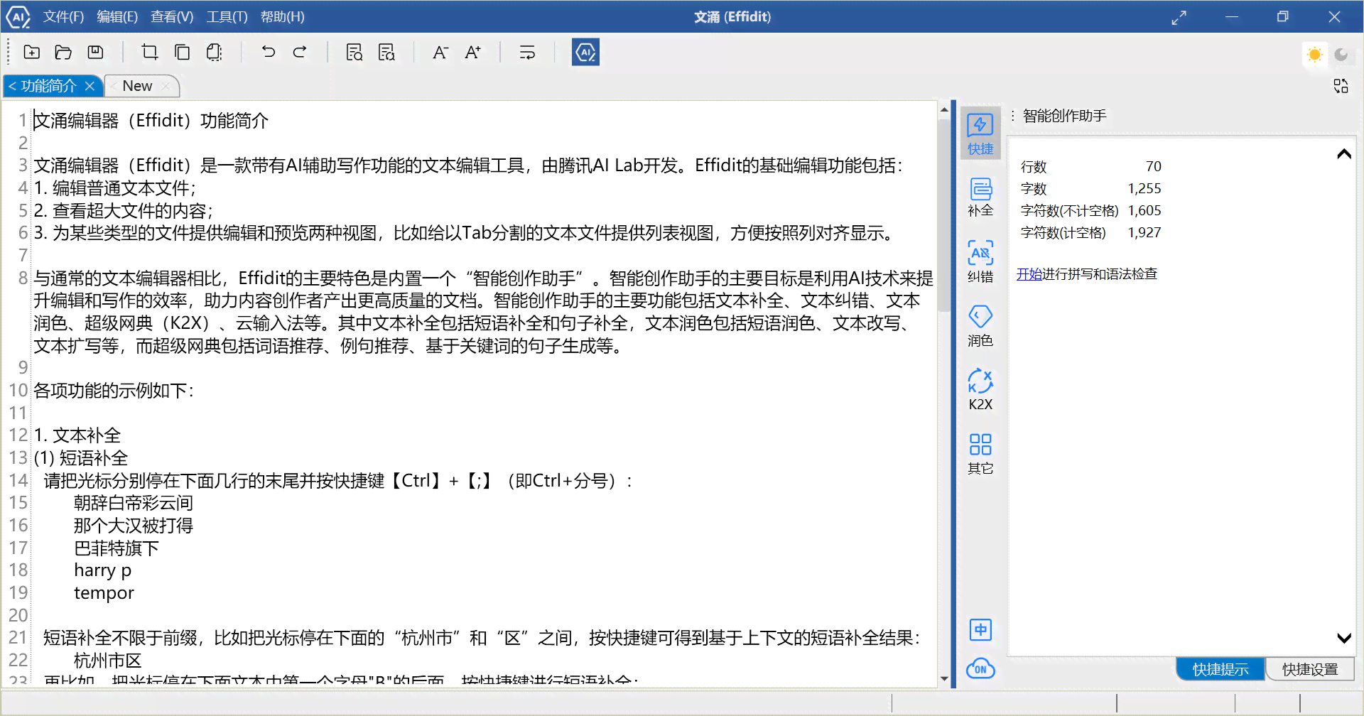Click the paste icon in toolbar

[214, 52]
